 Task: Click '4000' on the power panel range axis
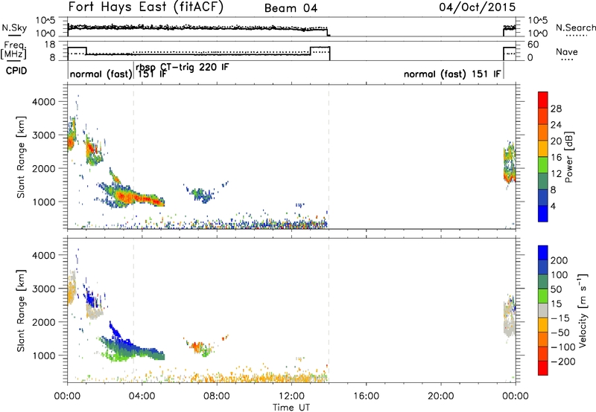coord(43,102)
